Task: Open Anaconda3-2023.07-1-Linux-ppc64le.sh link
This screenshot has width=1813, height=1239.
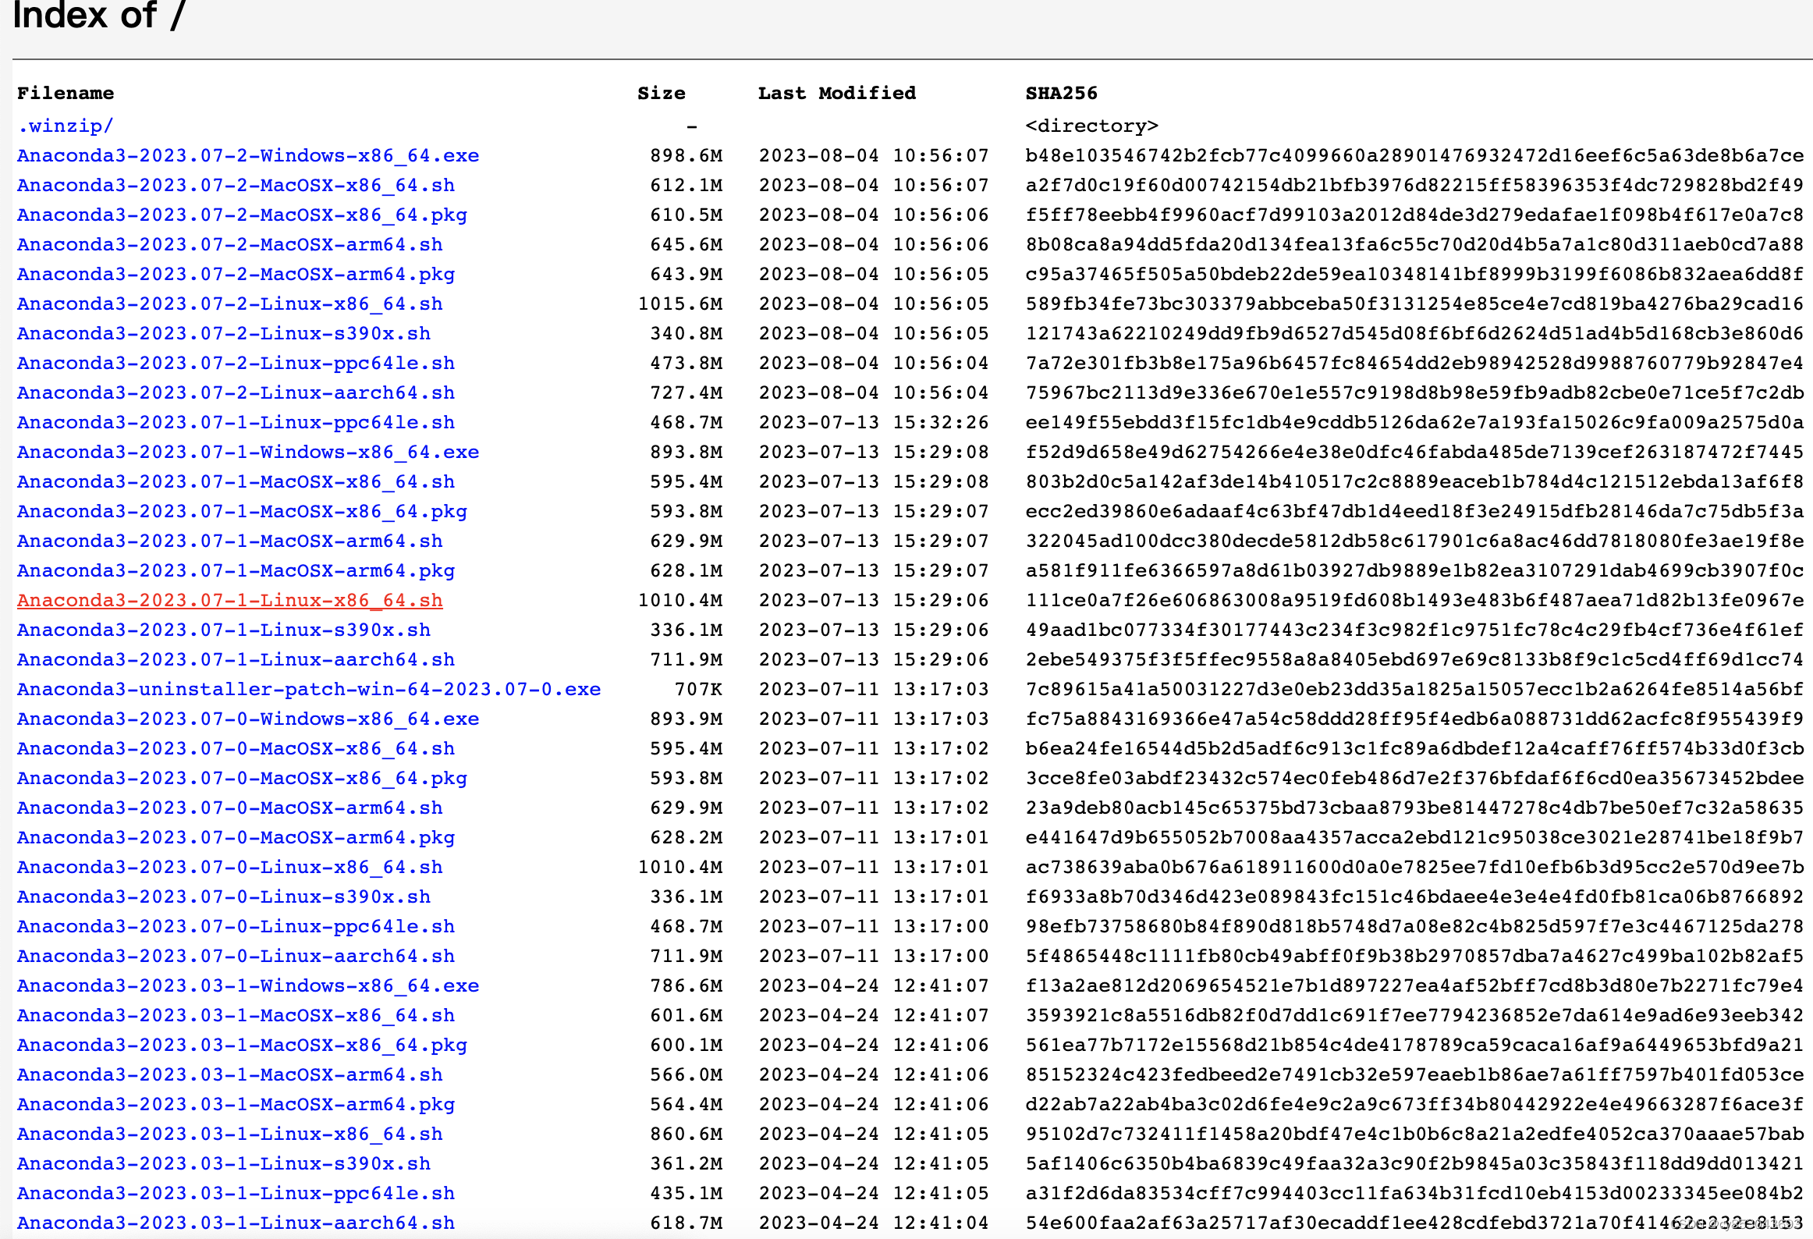Action: 236,422
